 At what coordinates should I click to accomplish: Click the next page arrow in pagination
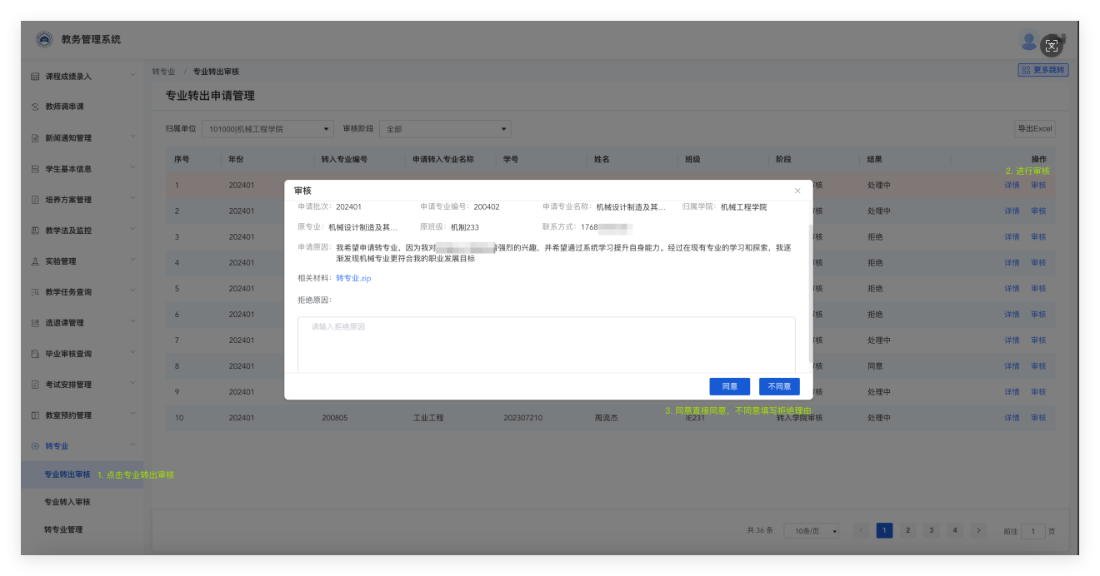(x=978, y=531)
